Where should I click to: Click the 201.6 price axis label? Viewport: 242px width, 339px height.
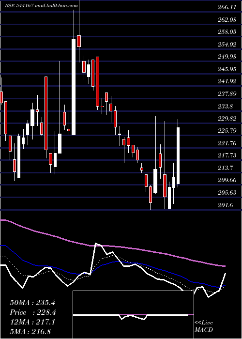225,205
